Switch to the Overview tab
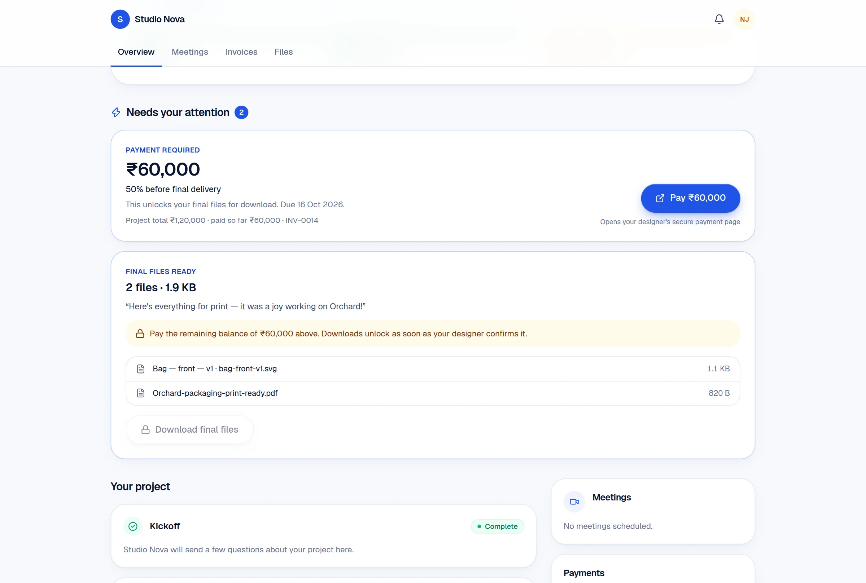 (136, 52)
